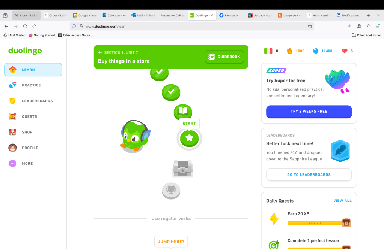Click the red hearts icon

point(345,51)
